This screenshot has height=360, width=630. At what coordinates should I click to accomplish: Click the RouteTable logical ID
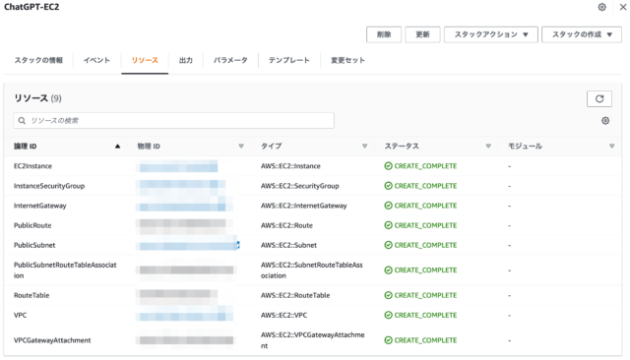pyautogui.click(x=31, y=295)
